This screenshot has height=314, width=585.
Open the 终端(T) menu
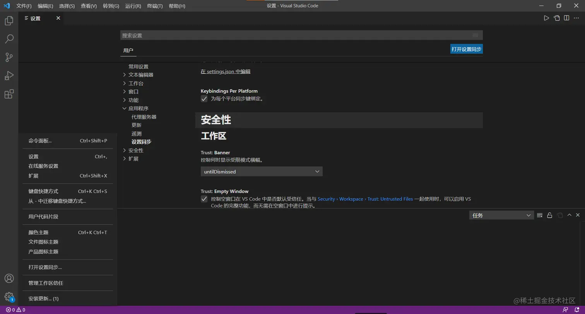[x=155, y=6]
